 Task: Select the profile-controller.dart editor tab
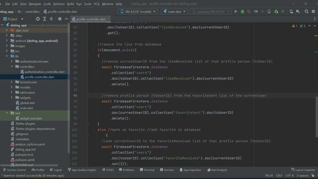click(90, 19)
